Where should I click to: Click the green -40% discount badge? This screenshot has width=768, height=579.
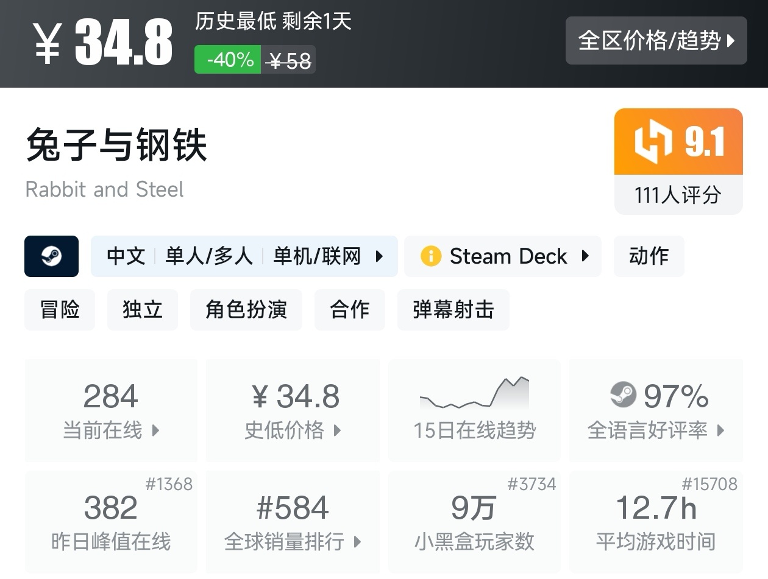pyautogui.click(x=228, y=60)
